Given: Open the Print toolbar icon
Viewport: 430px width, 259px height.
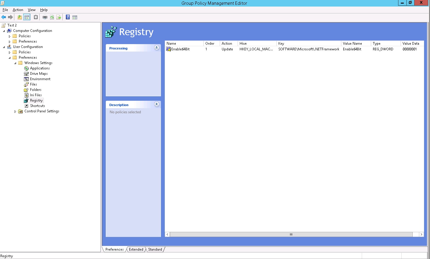Looking at the screenshot, I should click(44, 17).
